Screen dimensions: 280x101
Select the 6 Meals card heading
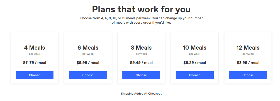point(88,48)
